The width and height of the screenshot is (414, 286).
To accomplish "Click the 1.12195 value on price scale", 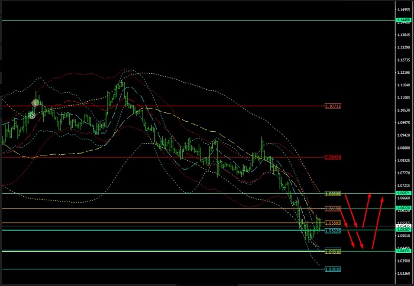I will click(404, 73).
